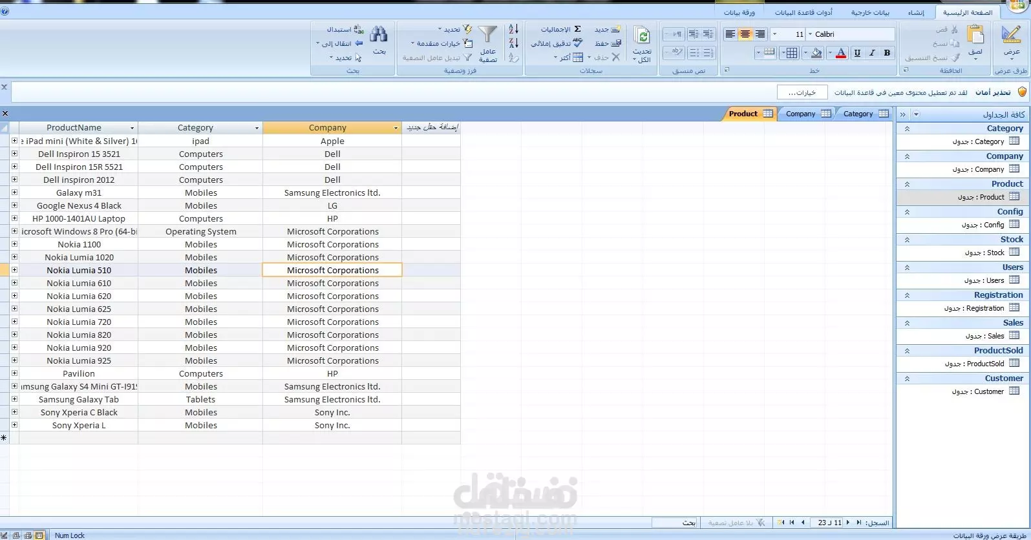Open More (أكثر) records options
The width and height of the screenshot is (1031, 540).
569,57
